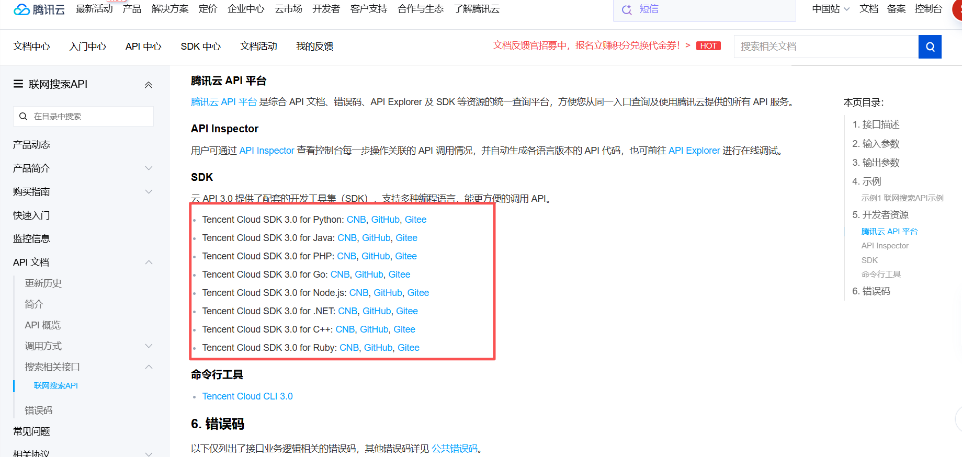Open the 企业中心 menu item

click(246, 9)
